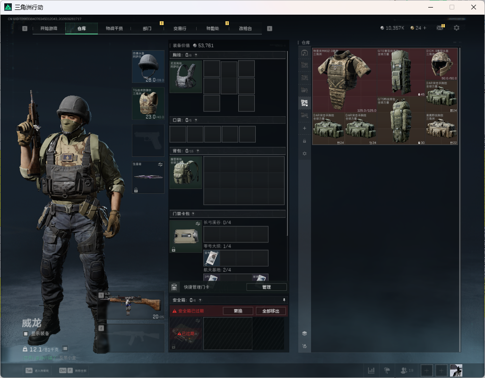The width and height of the screenshot is (485, 378).
Task: Switch to the 改枪台 tab
Action: [x=245, y=28]
